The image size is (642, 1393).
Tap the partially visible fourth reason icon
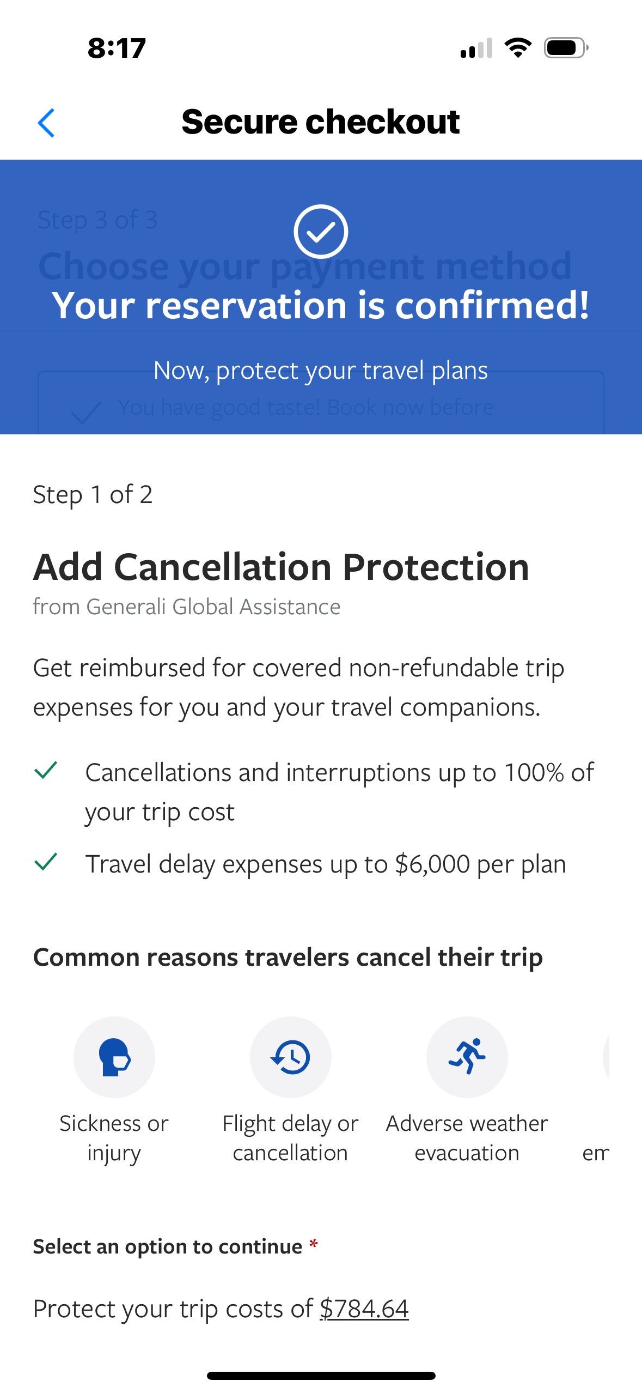(606, 1057)
